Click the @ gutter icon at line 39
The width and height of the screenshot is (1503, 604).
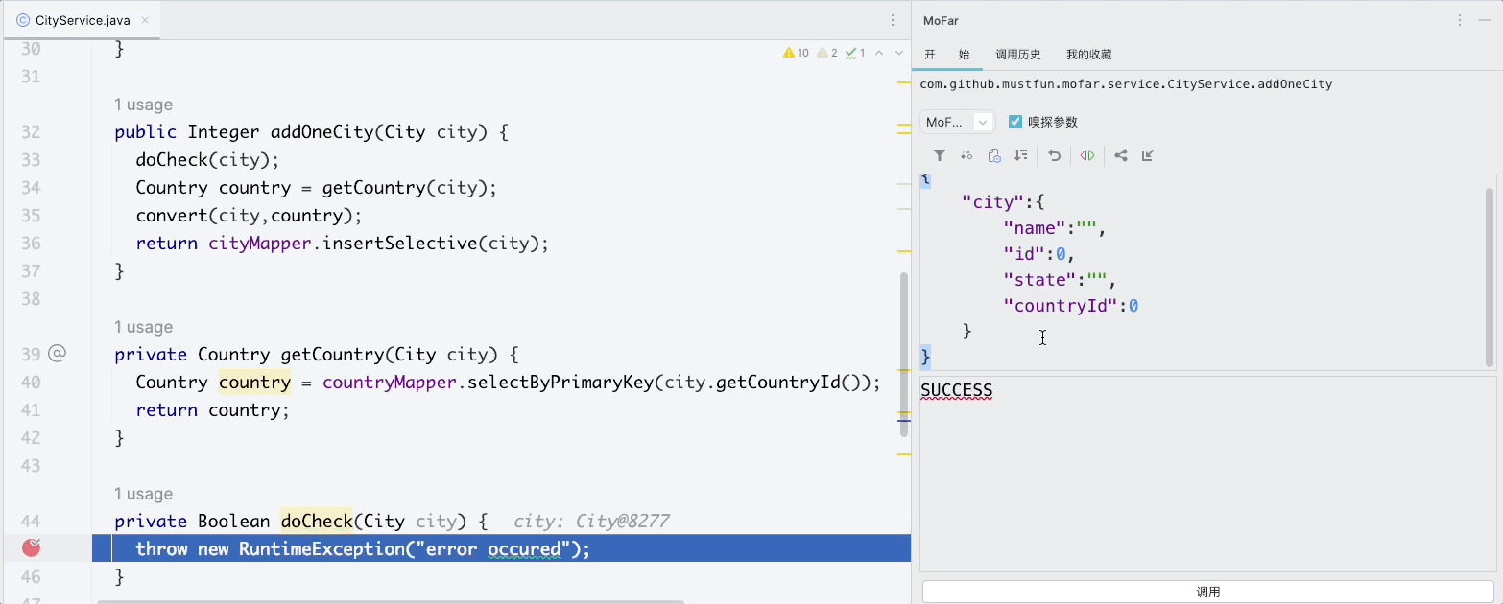57,354
